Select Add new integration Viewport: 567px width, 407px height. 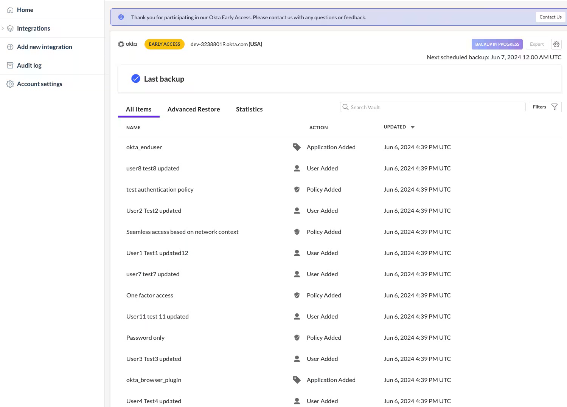[x=44, y=47]
